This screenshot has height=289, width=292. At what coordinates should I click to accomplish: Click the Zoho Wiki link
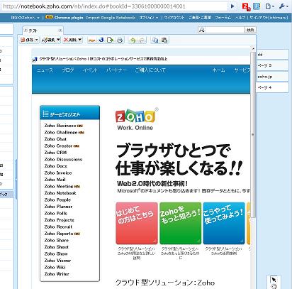click(x=55, y=267)
